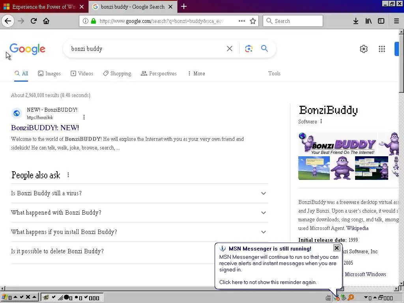Image resolution: width=404 pixels, height=303 pixels.
Task: Open options for bonzi.link result
Action: [84, 117]
